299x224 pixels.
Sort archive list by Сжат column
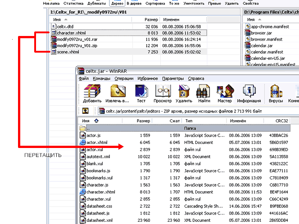[x=167, y=121]
